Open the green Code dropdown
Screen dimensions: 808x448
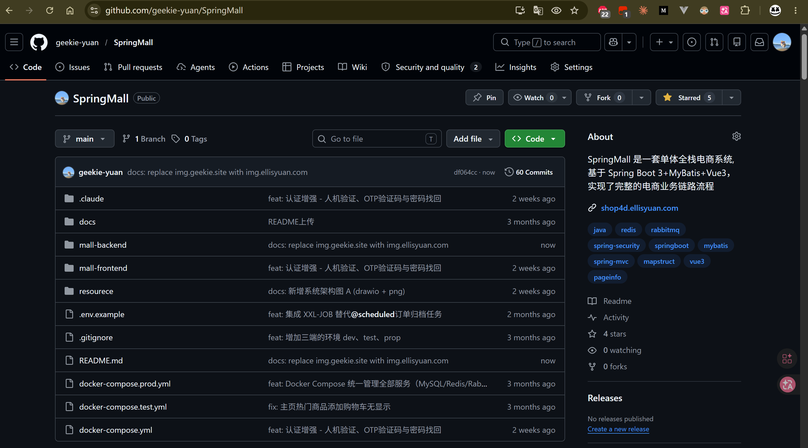pyautogui.click(x=535, y=139)
